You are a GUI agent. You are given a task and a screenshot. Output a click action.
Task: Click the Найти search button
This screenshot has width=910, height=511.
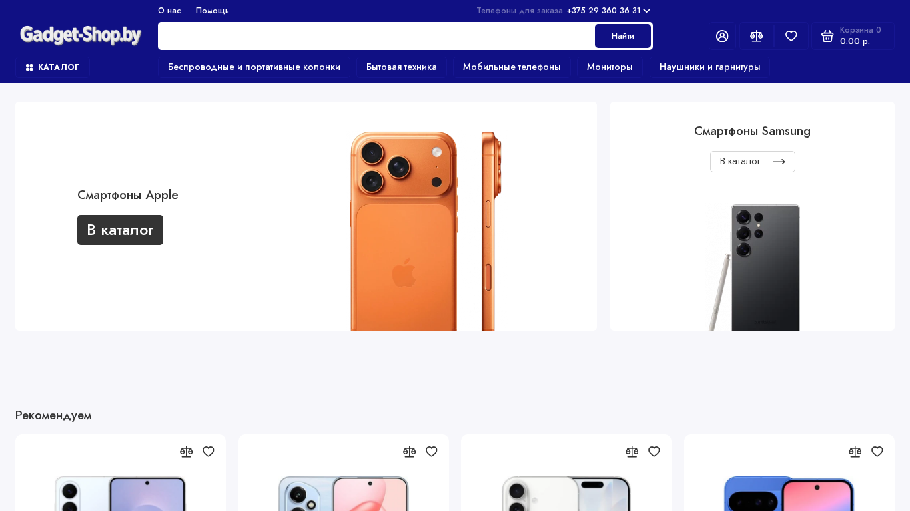pyautogui.click(x=623, y=36)
